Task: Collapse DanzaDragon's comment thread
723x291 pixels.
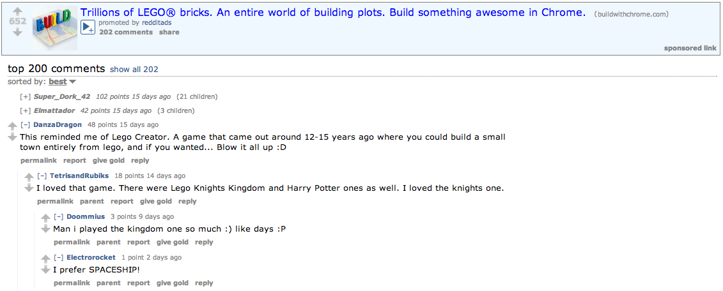Action: (25, 124)
